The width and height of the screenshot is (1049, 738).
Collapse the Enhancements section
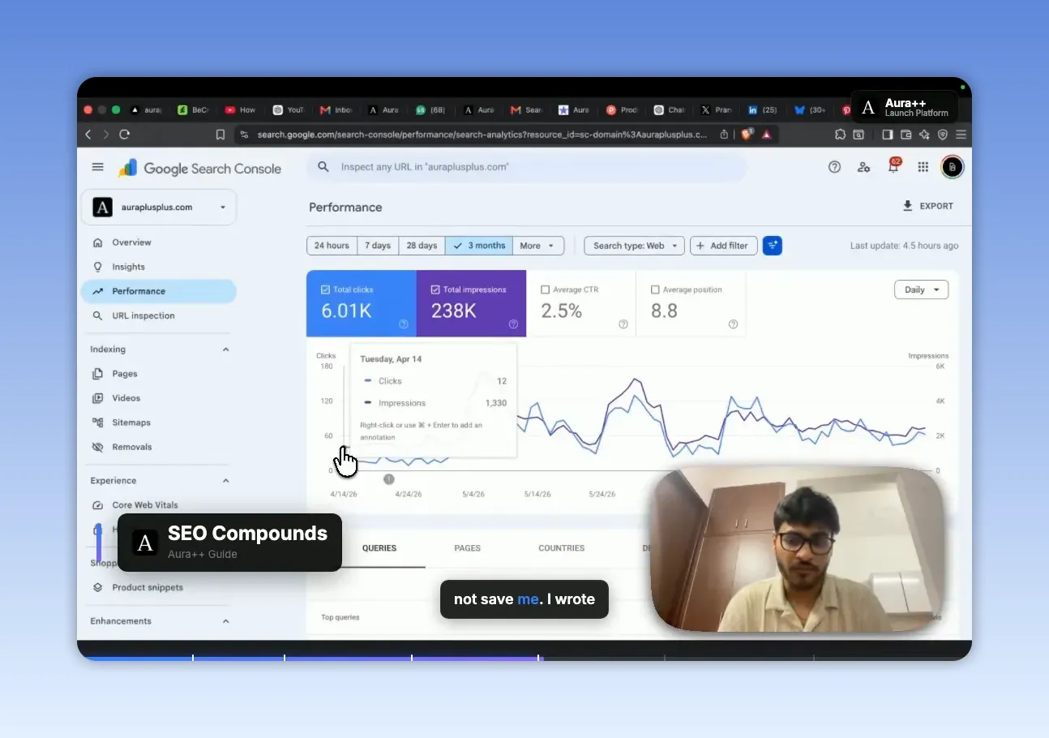(x=225, y=621)
